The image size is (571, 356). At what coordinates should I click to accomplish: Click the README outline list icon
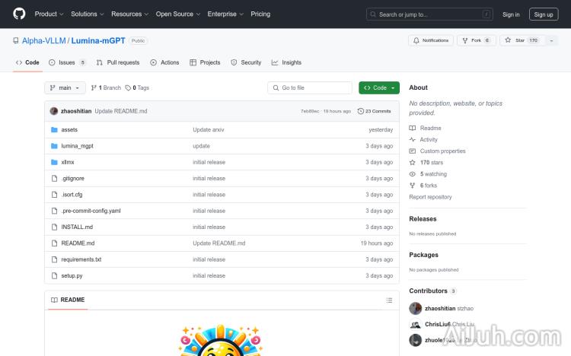click(389, 300)
